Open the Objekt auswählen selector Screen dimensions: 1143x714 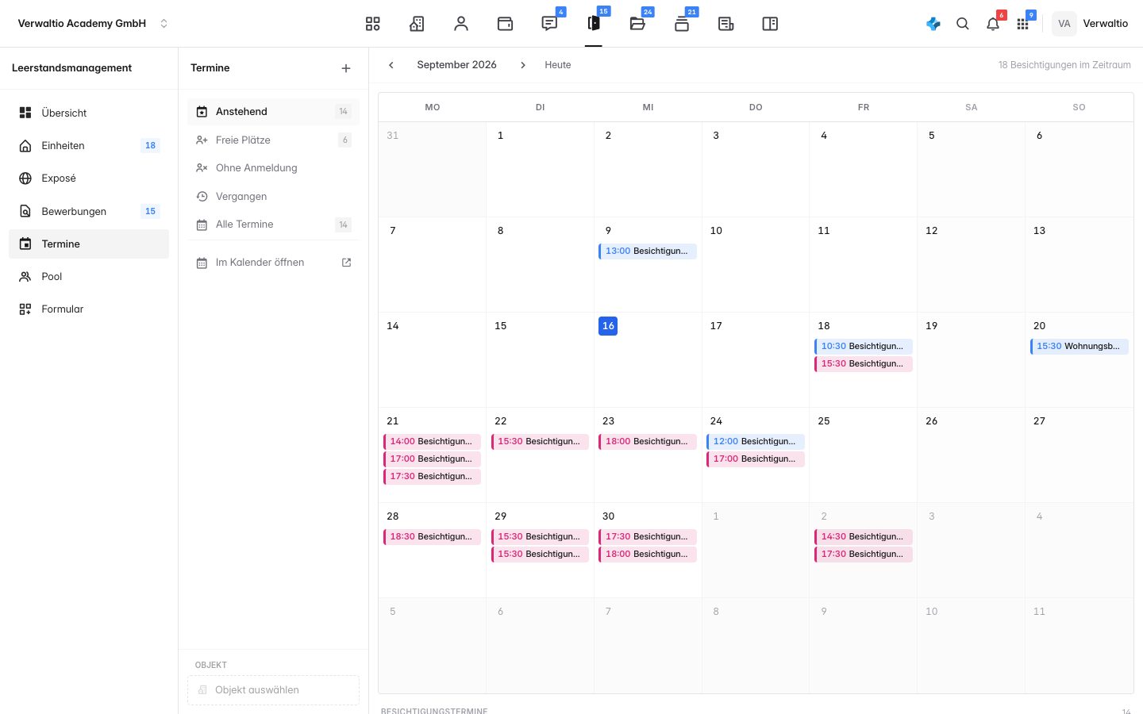pyautogui.click(x=273, y=690)
